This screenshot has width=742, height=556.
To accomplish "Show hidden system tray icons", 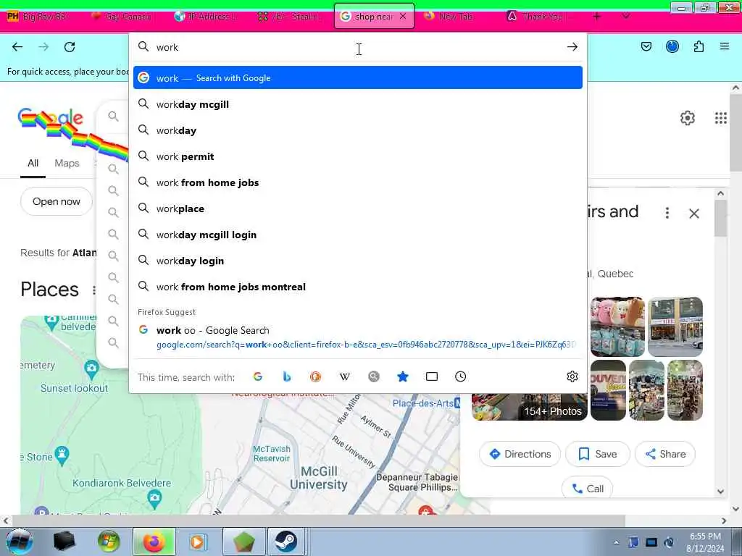I will [x=616, y=543].
